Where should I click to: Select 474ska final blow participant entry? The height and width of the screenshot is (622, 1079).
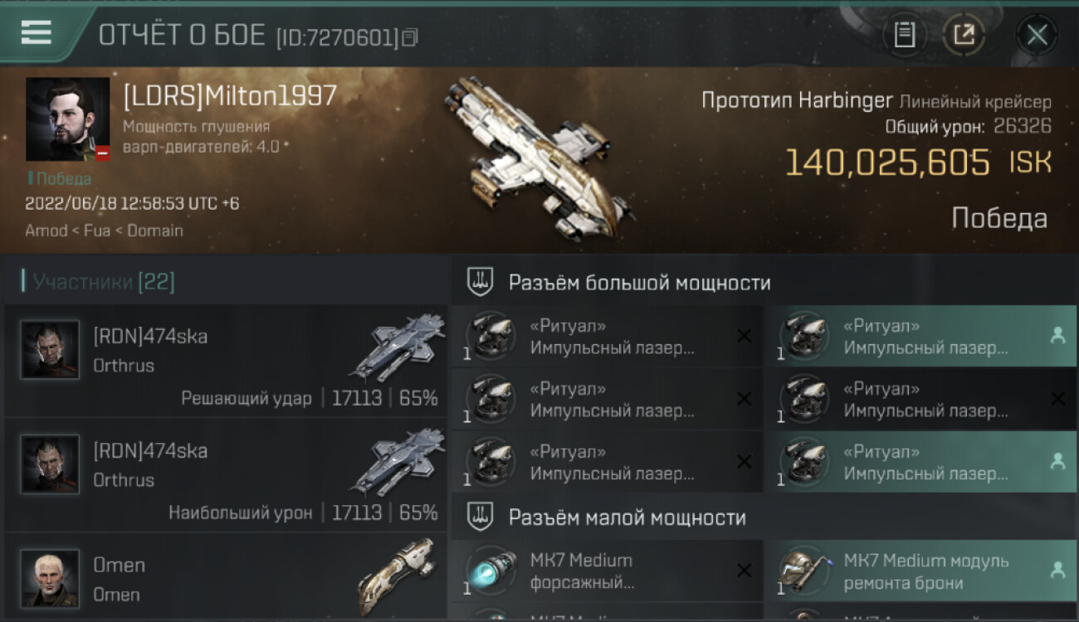(x=226, y=360)
